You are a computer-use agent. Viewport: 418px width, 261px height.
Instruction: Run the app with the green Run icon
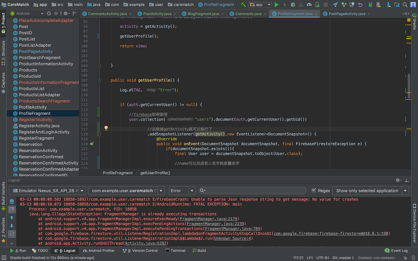click(276, 5)
